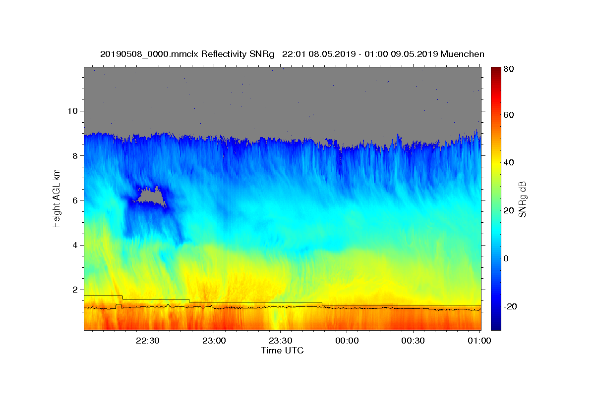
Task: Click the 23:00 time tick label
Action: click(214, 341)
